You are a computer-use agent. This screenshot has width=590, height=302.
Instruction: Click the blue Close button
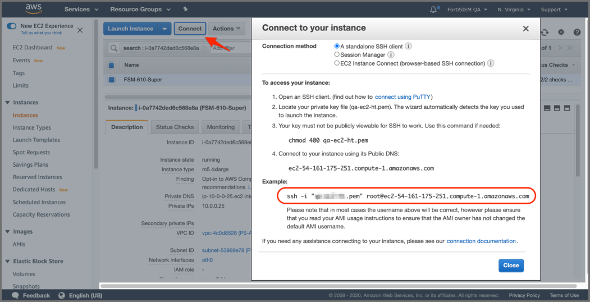coord(511,266)
